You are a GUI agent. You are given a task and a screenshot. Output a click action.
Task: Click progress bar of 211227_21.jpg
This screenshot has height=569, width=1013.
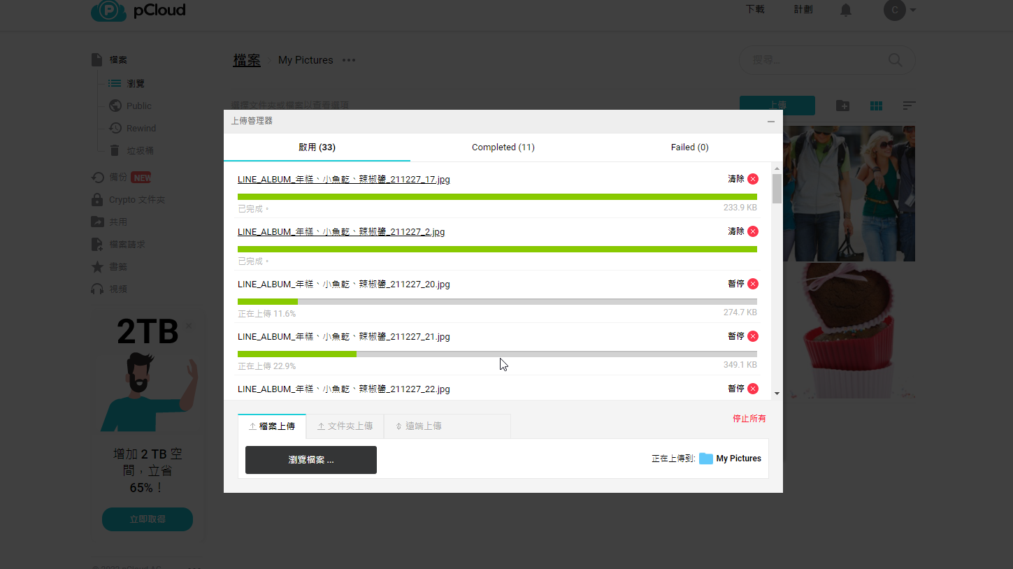click(x=496, y=354)
